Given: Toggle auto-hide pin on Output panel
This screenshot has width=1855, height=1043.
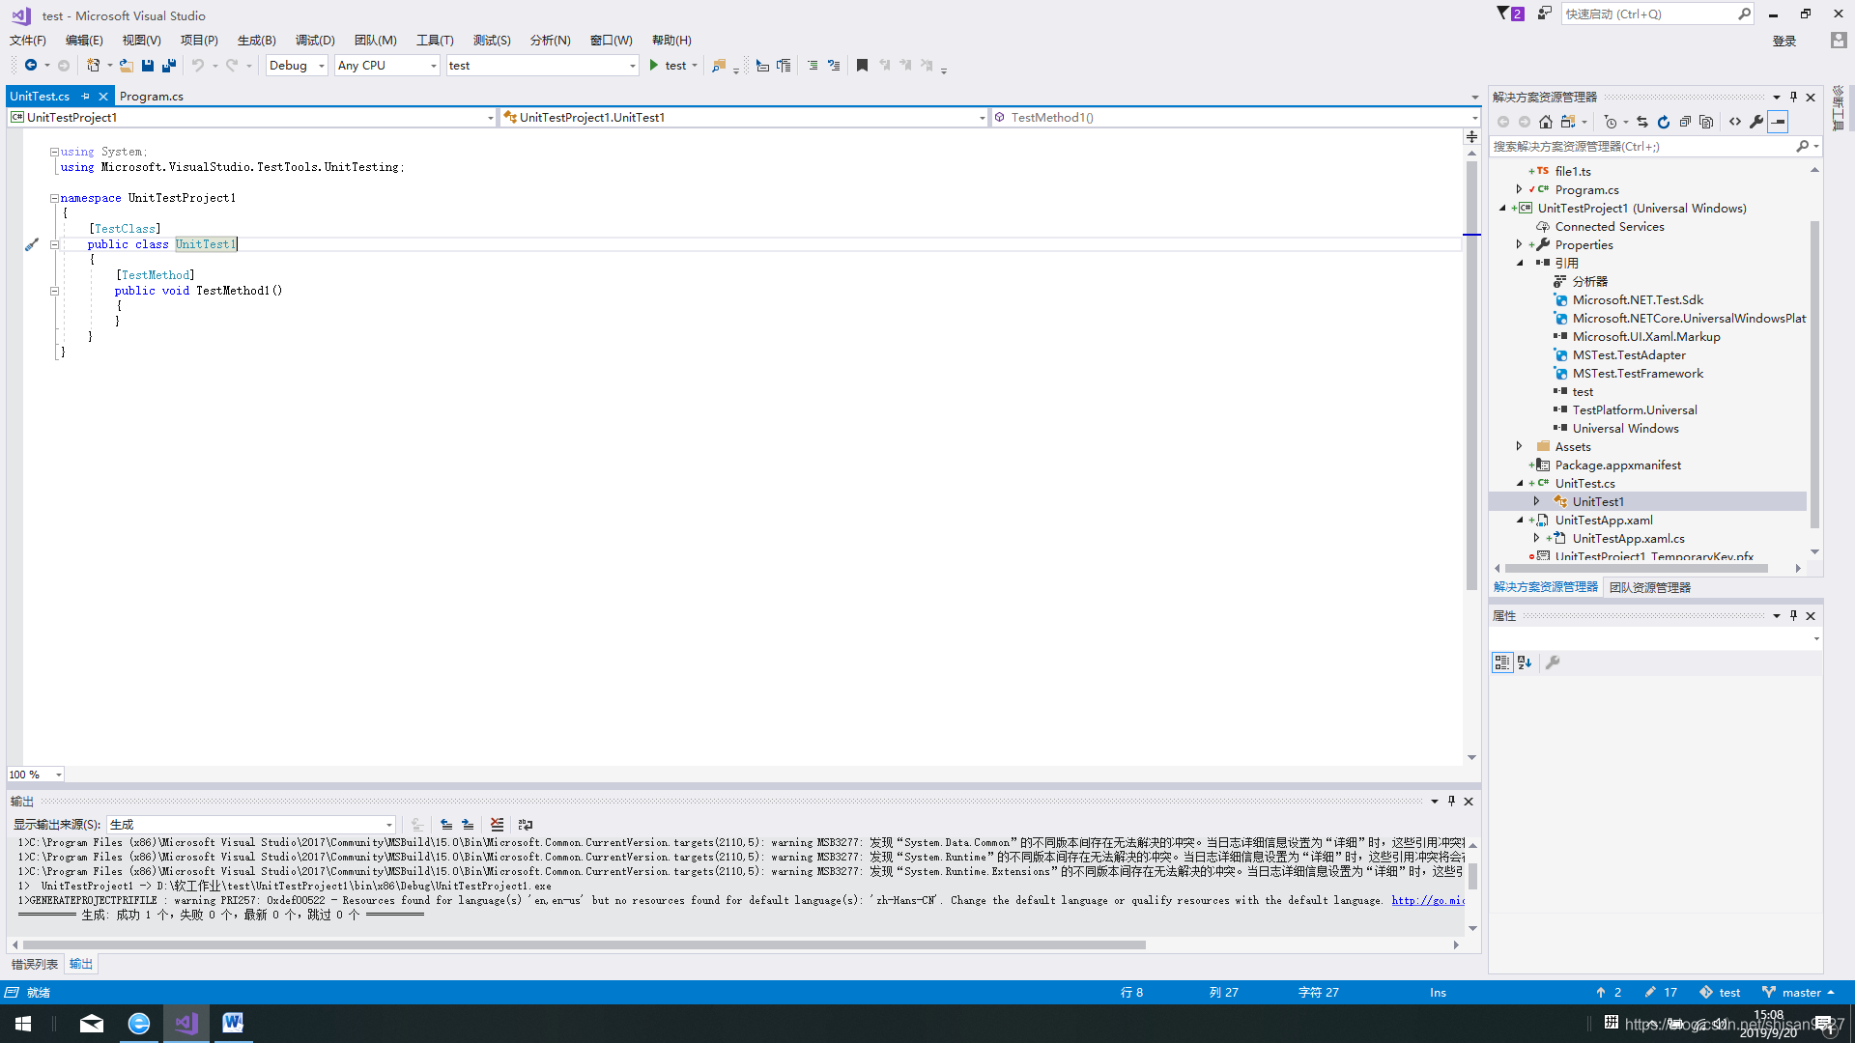Looking at the screenshot, I should coord(1451,802).
